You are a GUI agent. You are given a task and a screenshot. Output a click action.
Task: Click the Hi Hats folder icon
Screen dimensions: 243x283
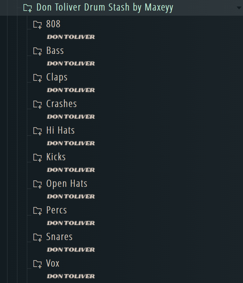click(x=37, y=131)
